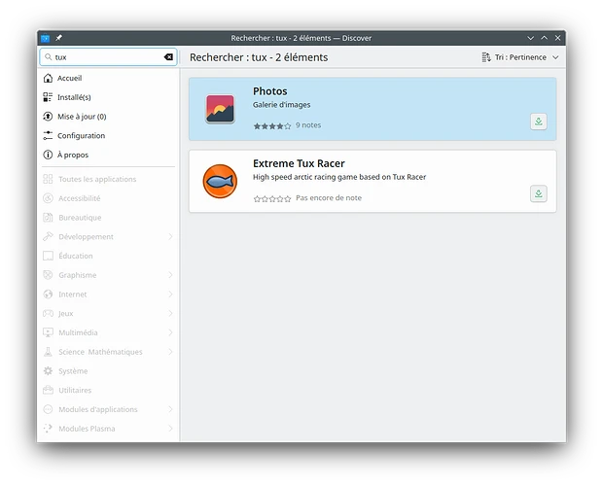Viewport: 603px width, 486px height.
Task: Open the Tri : Pertinence sort dropdown
Action: click(x=520, y=57)
